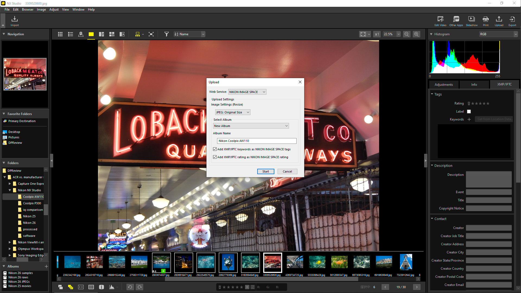Toggle Add XMP/IPTC keywords as tags checkbox
The image size is (521, 293).
[215, 149]
